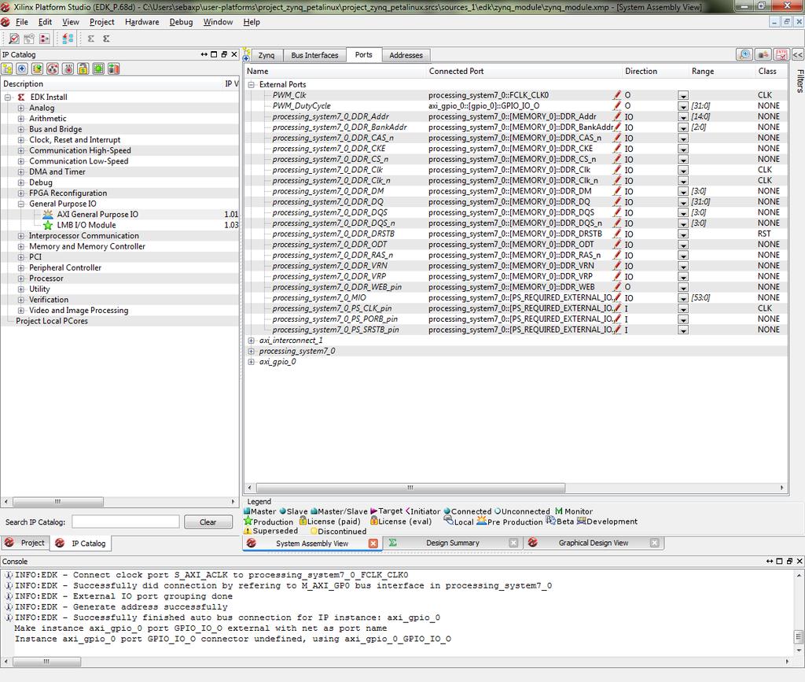805x682 pixels.
Task: Click the Search IP Catalog input field
Action: point(126,522)
